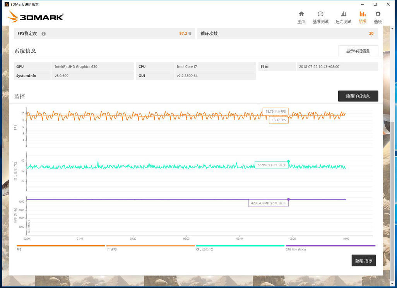Click the 18.37 FPS tooltip label
Image resolution: width=397 pixels, height=288 pixels.
279,120
